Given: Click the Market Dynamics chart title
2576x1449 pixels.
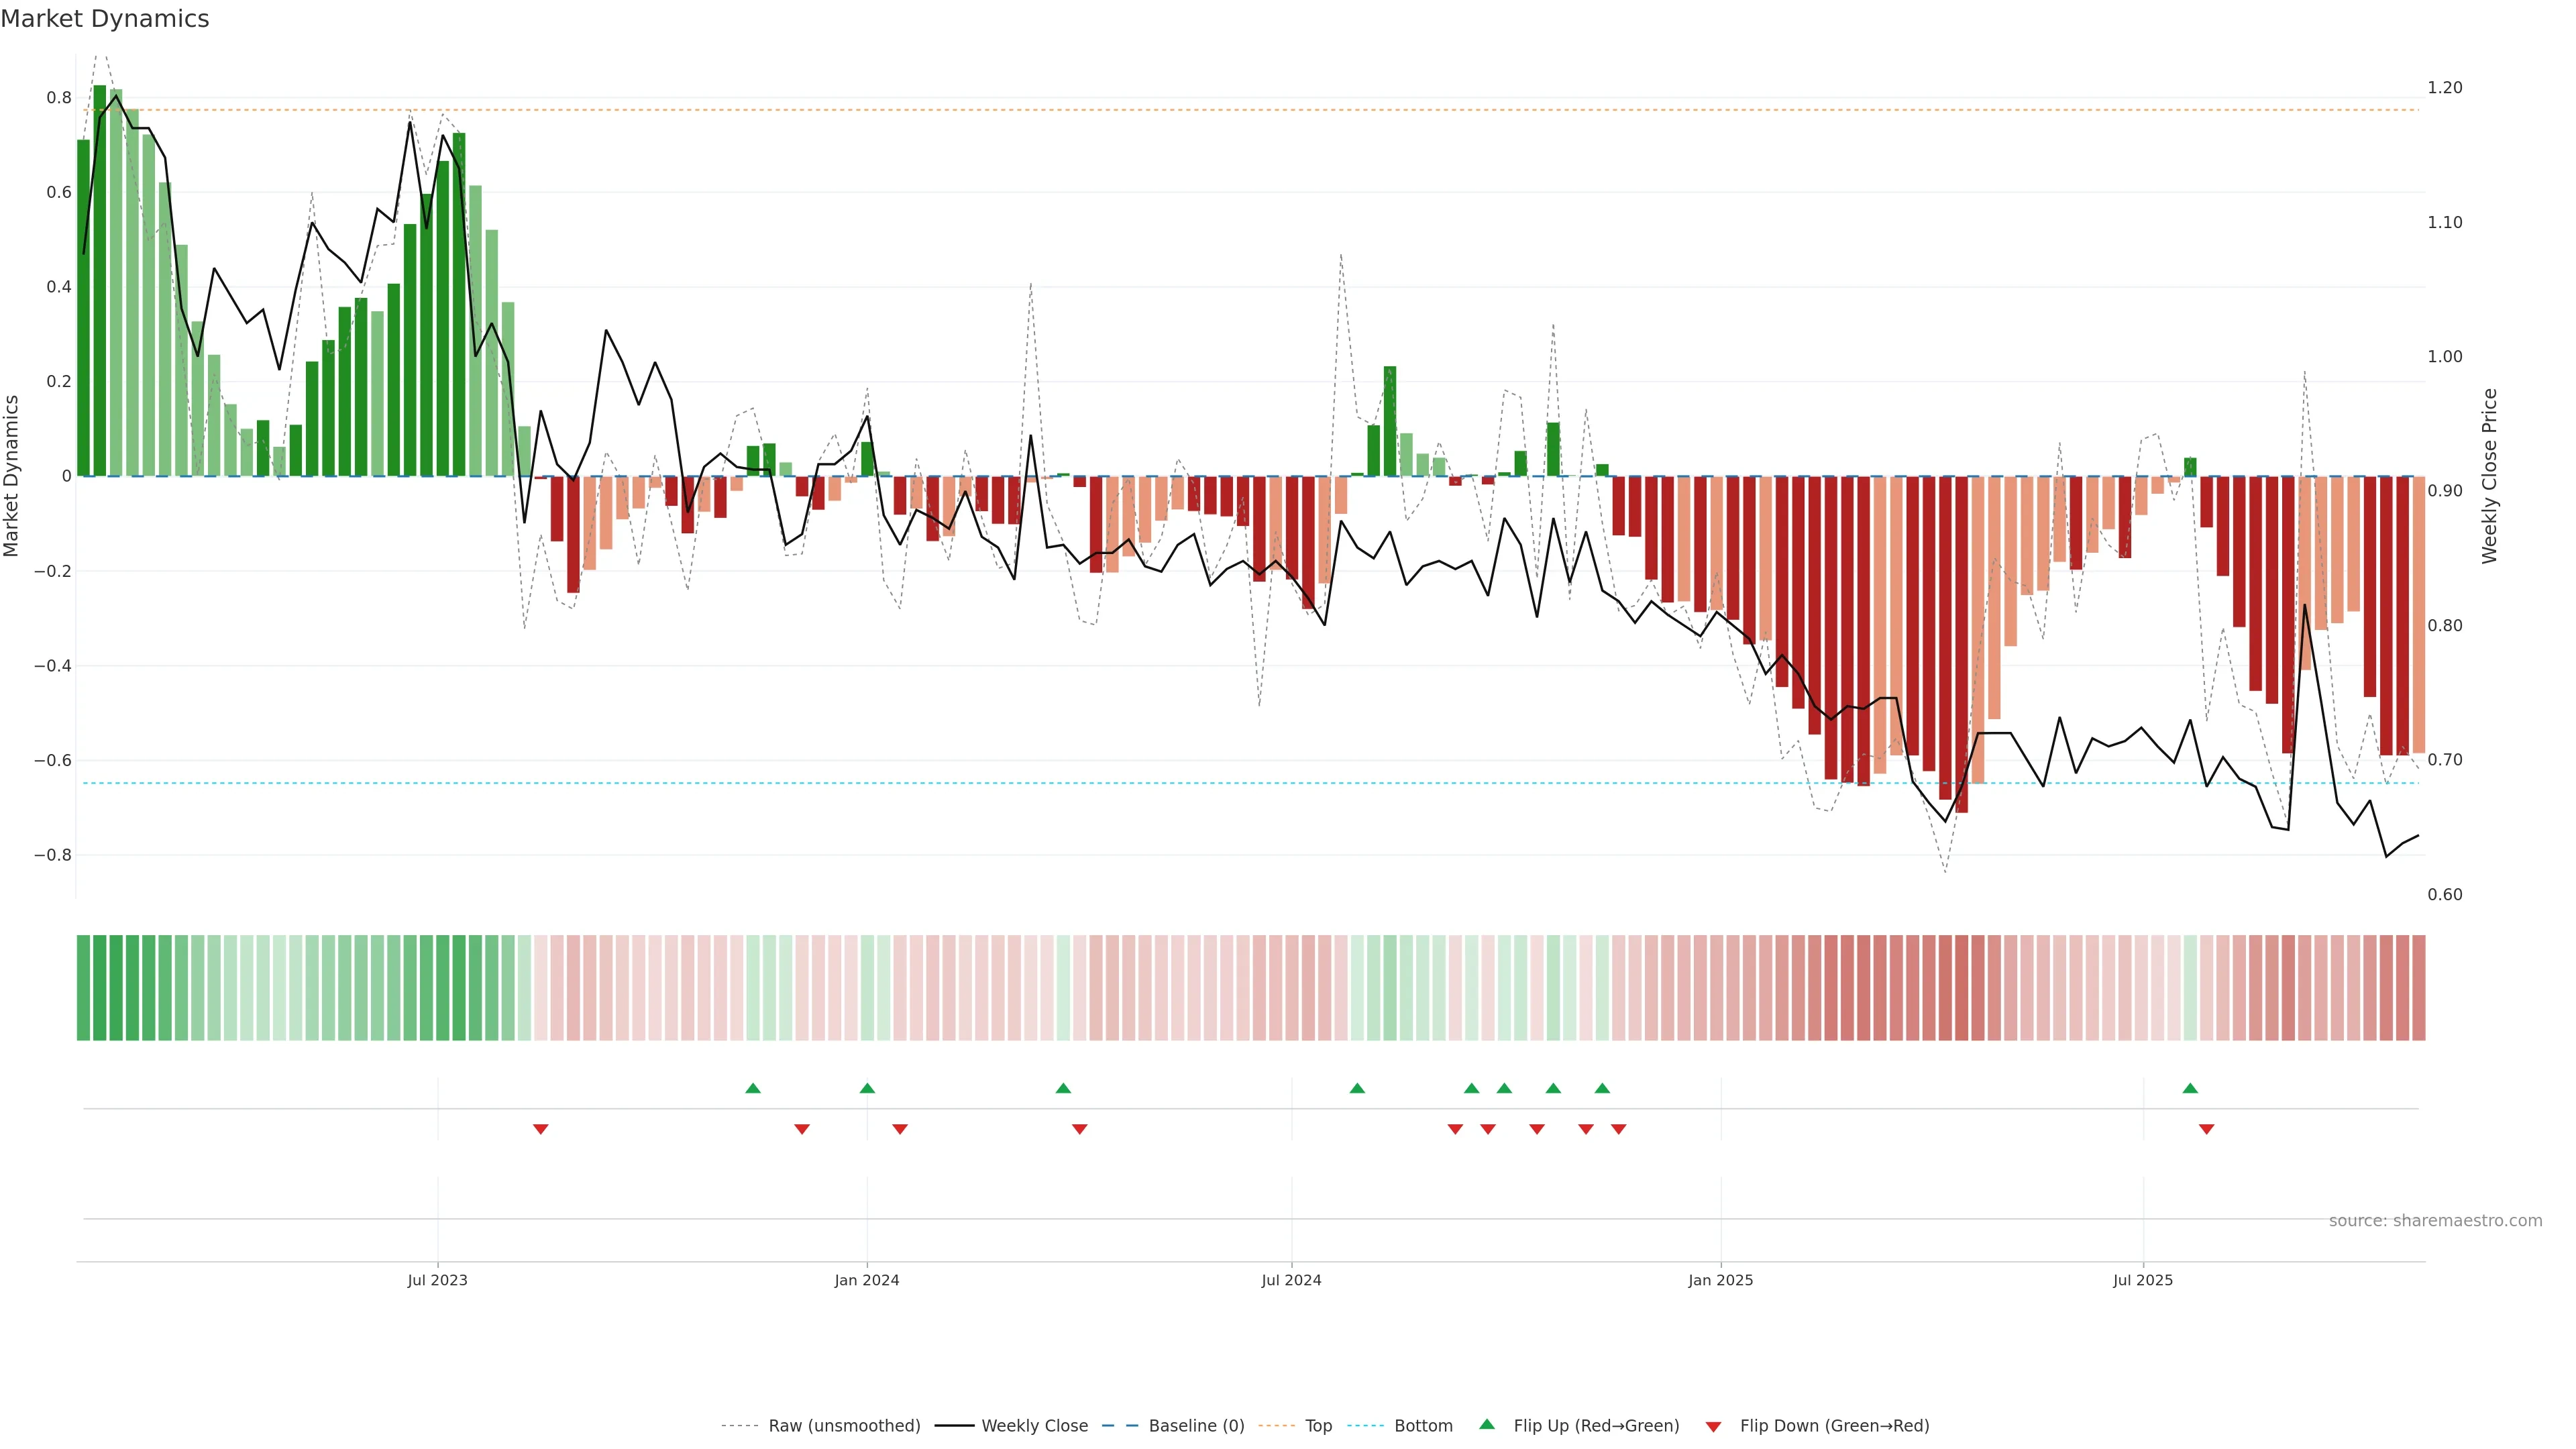Looking at the screenshot, I should 105,19.
